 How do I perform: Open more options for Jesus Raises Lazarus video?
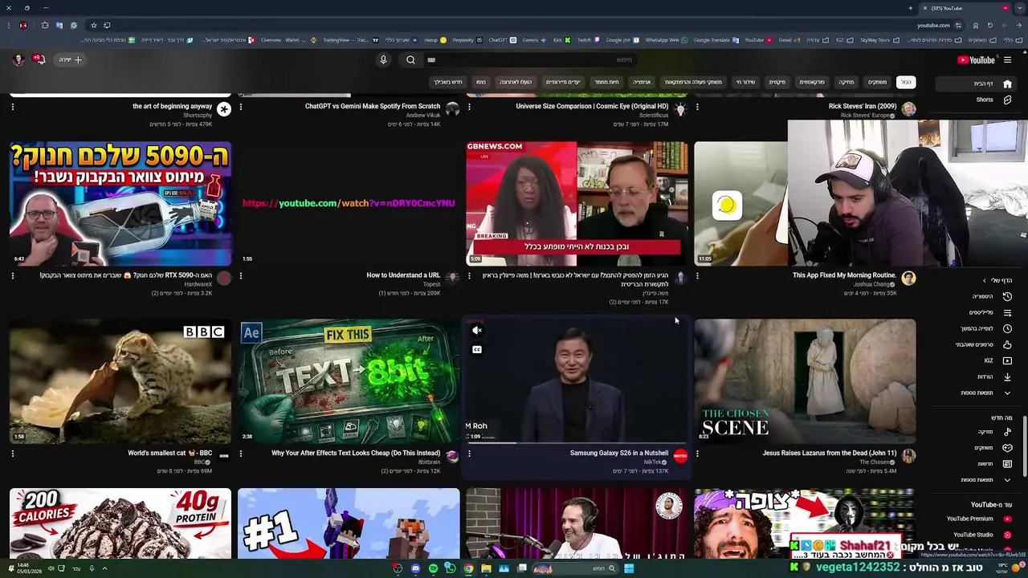697,454
